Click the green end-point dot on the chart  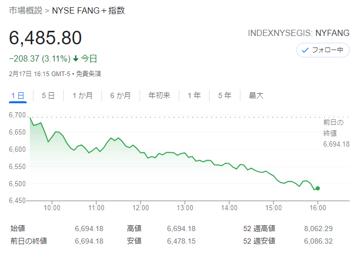tap(318, 188)
